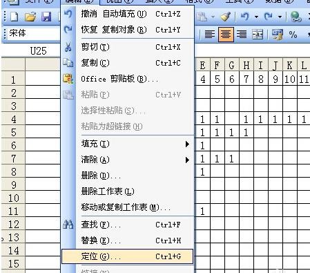The height and width of the screenshot is (273, 310).
Task: Click the Save floppy disk icon
Action: [x=46, y=17]
